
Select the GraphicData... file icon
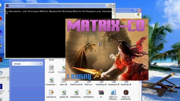pyautogui.click(x=76, y=92)
